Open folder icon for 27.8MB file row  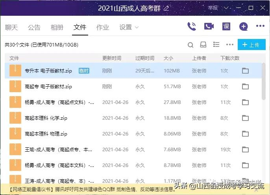coord(245,102)
